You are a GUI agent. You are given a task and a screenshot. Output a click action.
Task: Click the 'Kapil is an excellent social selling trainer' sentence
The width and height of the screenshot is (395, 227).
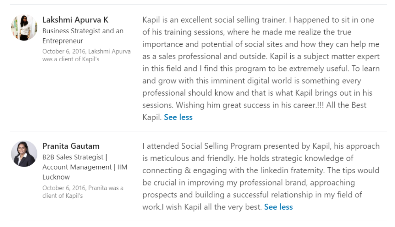pyautogui.click(x=214, y=20)
